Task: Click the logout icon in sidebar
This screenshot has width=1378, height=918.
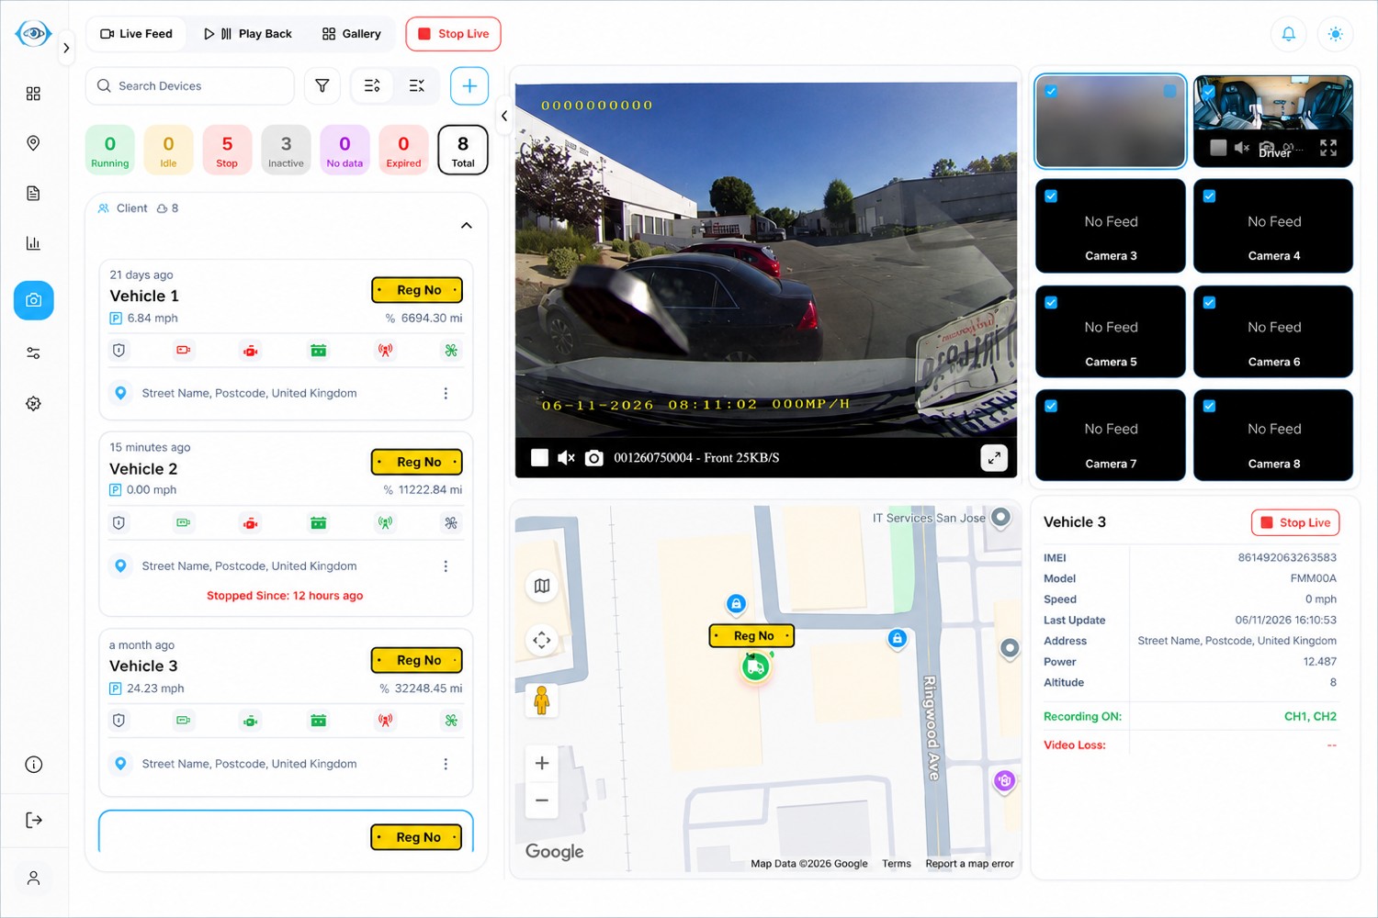Action: coord(33,821)
